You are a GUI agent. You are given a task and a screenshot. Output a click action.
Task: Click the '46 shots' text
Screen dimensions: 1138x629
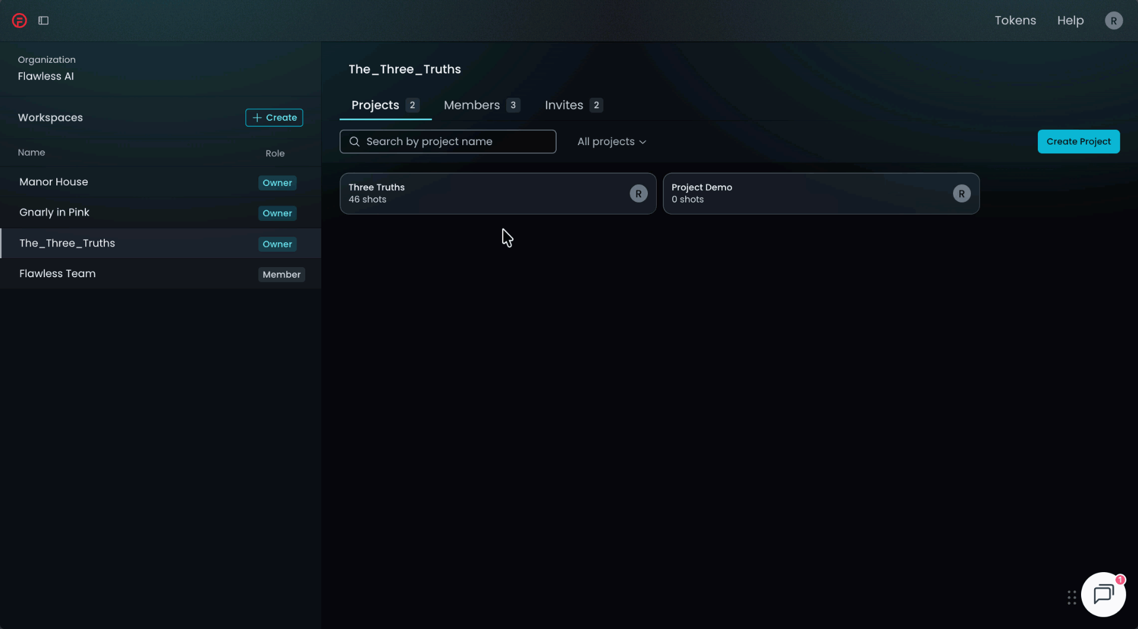pos(367,200)
